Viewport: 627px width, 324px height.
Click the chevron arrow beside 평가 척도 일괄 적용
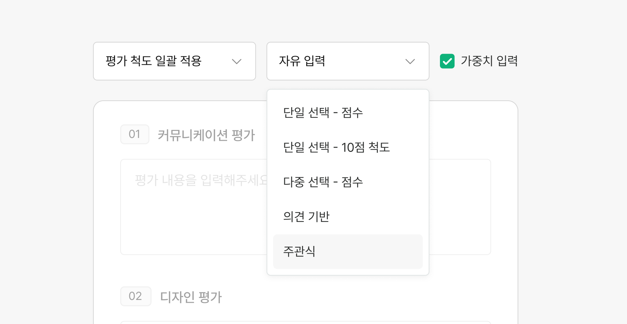click(237, 62)
